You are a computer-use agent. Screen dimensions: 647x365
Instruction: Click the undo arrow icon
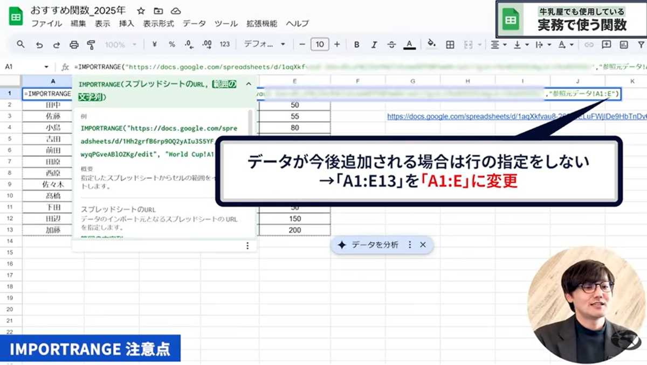(39, 45)
